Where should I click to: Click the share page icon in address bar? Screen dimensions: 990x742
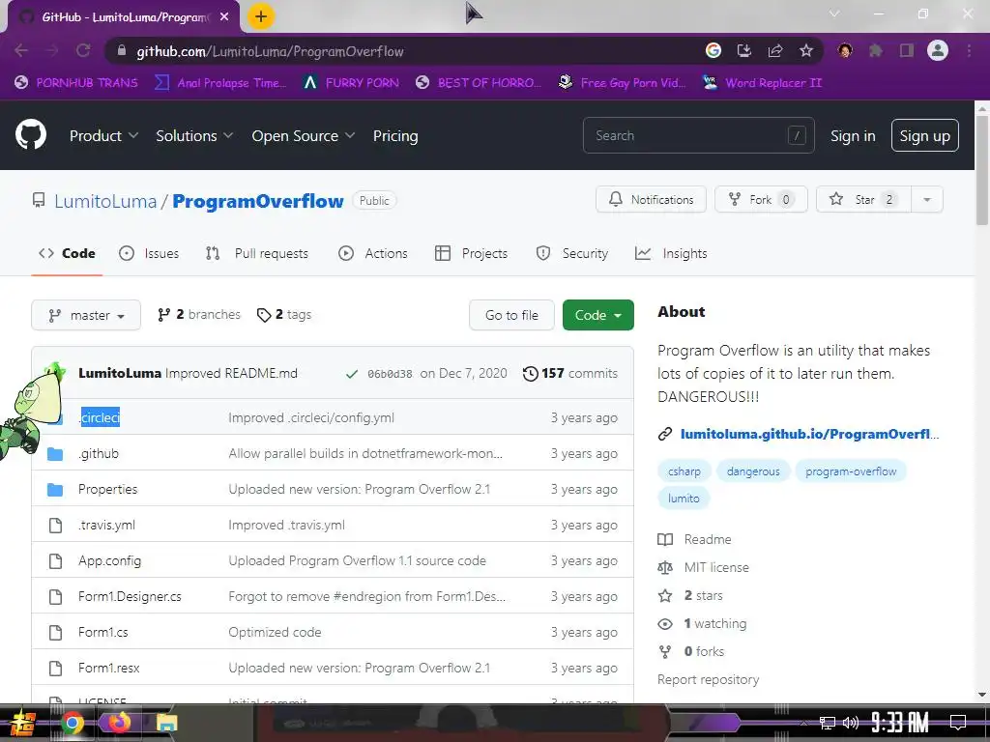click(775, 50)
